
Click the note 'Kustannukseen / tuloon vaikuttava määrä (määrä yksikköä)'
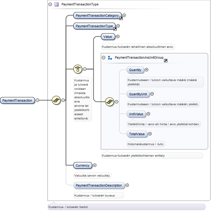point(165,82)
